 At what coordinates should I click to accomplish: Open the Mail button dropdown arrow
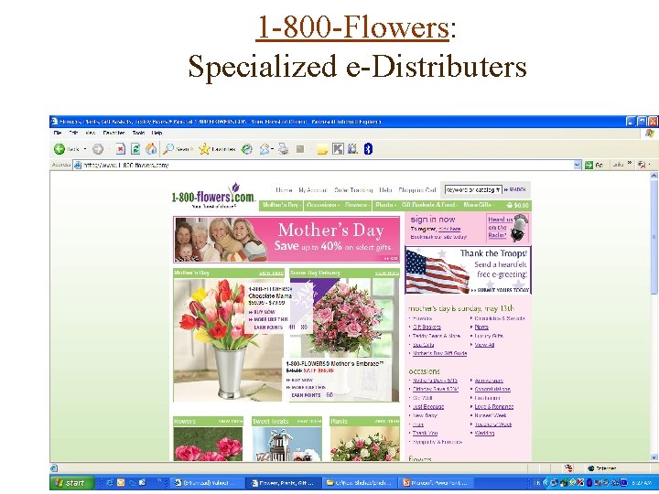(273, 149)
